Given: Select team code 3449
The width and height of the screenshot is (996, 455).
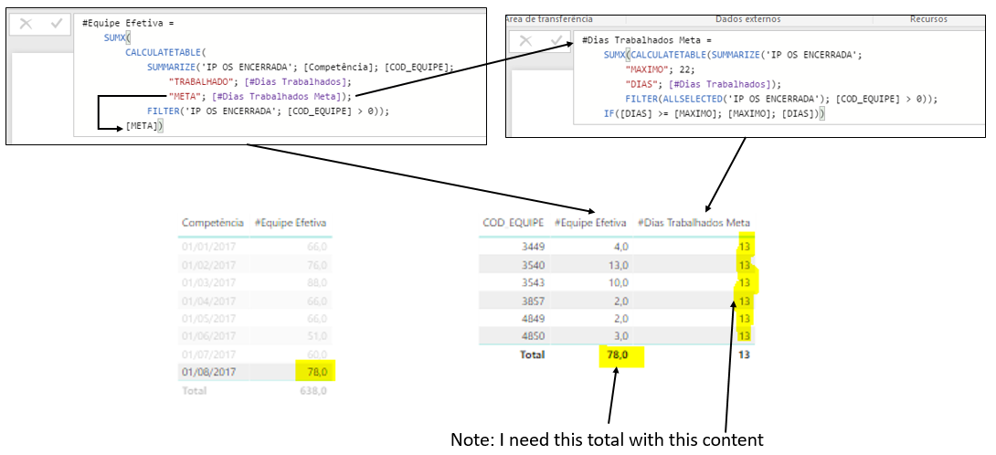Looking at the screenshot, I should point(533,246).
